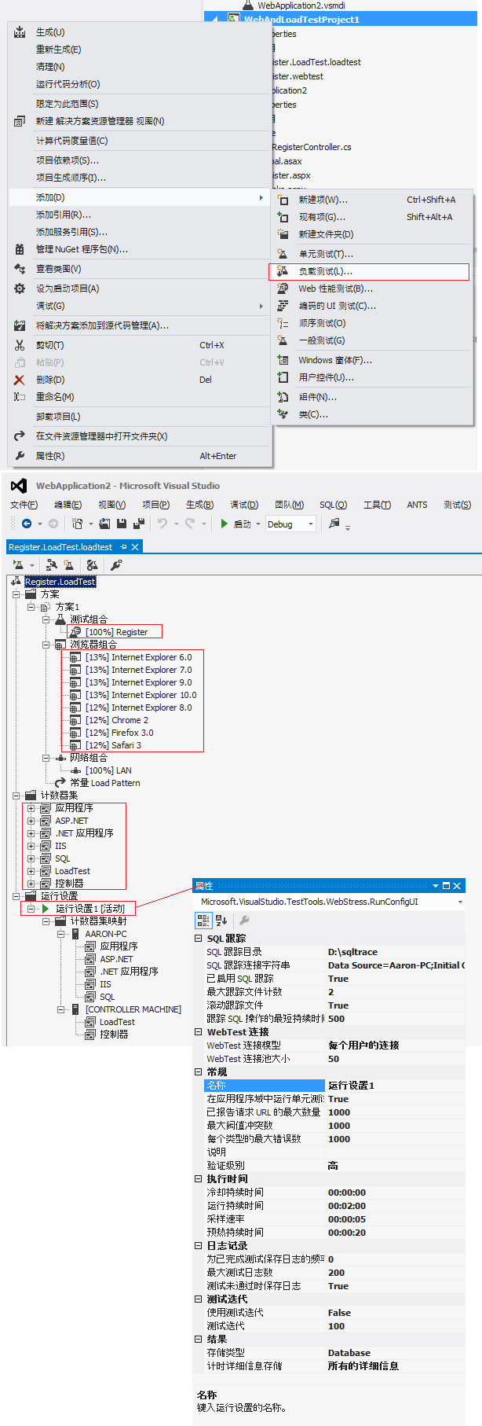Screen dimensions: 482x1426
Task: Choose 添加(D) in the context menu
Action: pyautogui.click(x=140, y=197)
